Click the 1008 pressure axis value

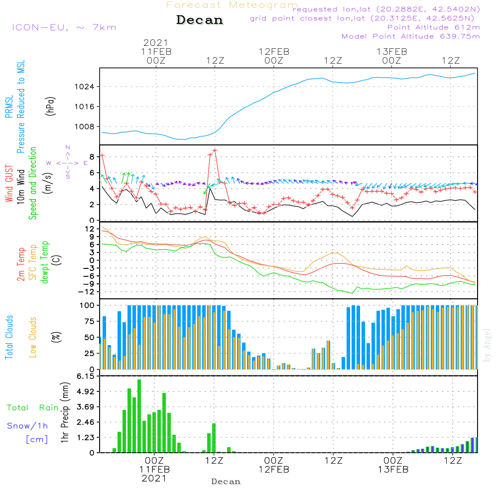(85, 126)
